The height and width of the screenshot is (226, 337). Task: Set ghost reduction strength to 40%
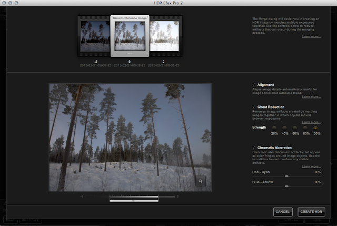coord(284,128)
